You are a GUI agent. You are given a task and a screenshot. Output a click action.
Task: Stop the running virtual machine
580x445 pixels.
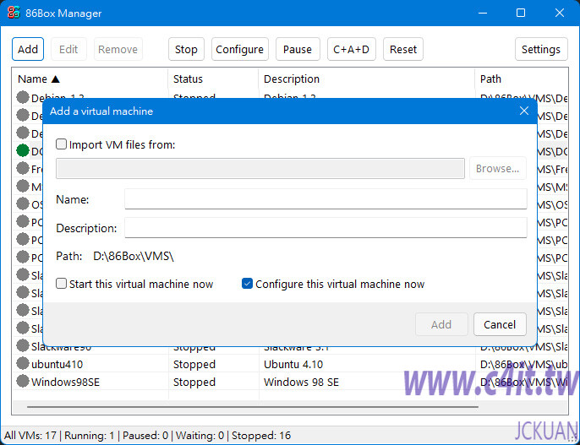pyautogui.click(x=186, y=49)
